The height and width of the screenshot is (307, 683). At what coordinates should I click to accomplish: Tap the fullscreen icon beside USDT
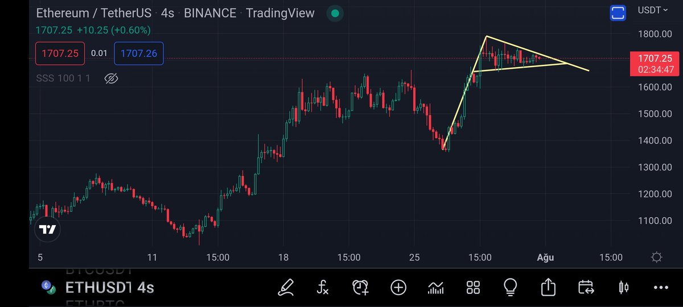[x=618, y=13]
